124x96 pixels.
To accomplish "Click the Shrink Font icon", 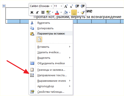I will coord(71,6).
